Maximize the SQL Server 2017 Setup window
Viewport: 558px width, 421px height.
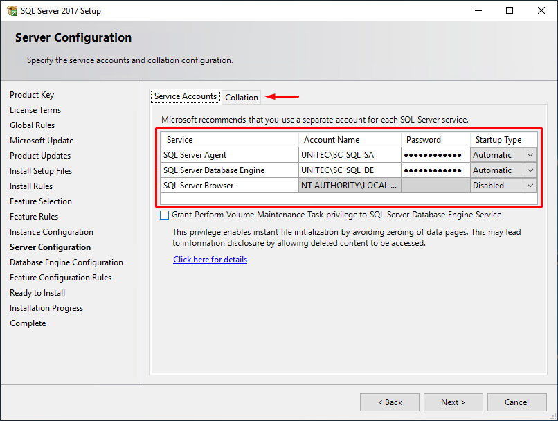pyautogui.click(x=510, y=10)
